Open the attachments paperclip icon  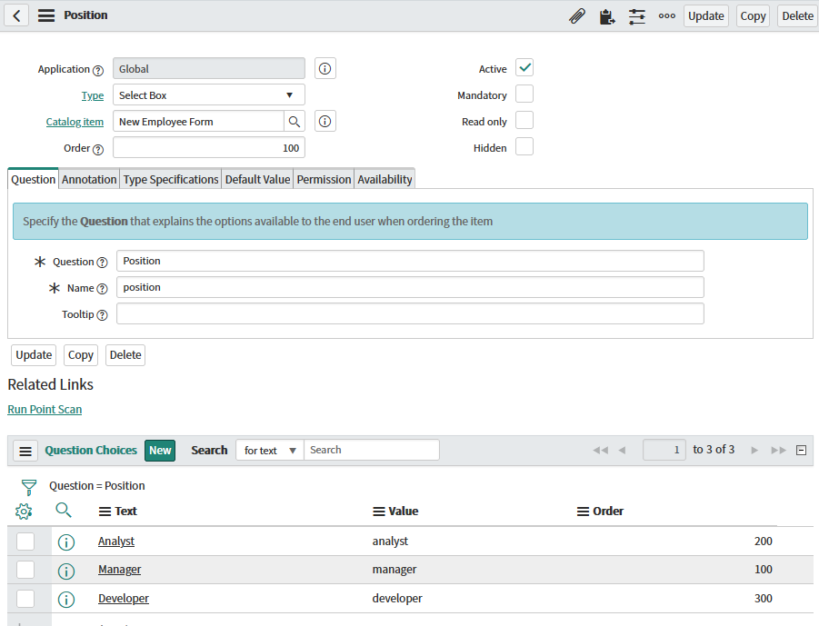coord(577,16)
